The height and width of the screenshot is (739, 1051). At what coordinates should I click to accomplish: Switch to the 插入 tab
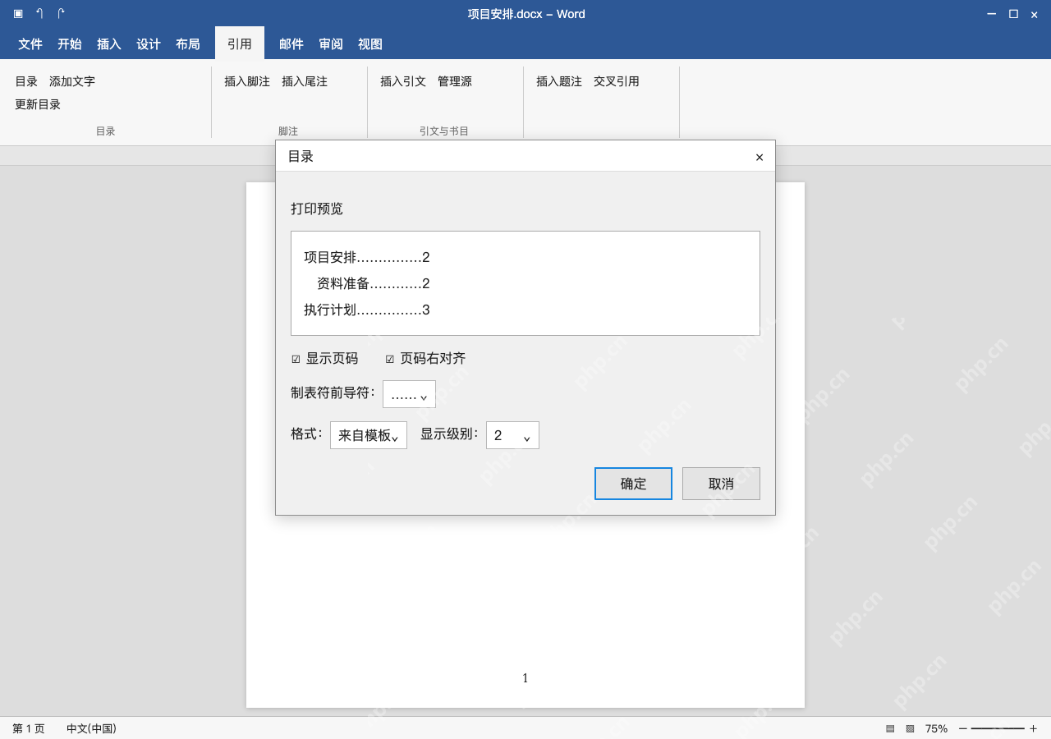pyautogui.click(x=109, y=44)
